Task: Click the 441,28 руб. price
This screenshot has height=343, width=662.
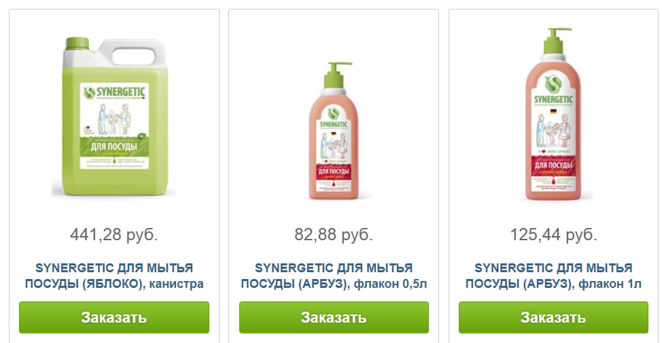Action: (x=114, y=234)
